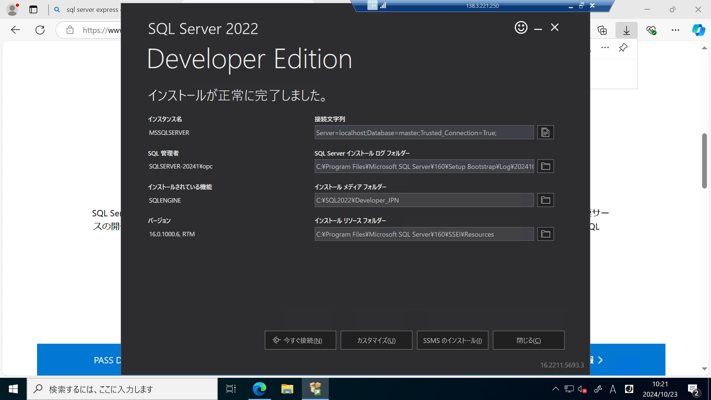Open File Explorer from the taskbar
The height and width of the screenshot is (400, 711).
coord(287,389)
